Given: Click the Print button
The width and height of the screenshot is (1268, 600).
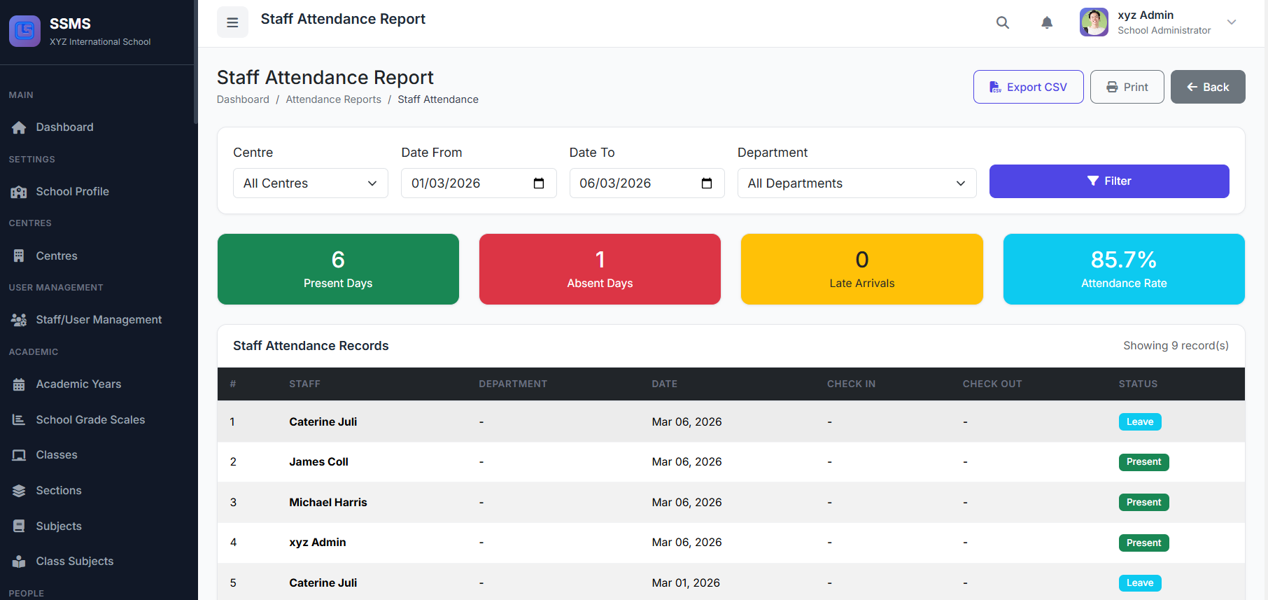Looking at the screenshot, I should (x=1127, y=87).
